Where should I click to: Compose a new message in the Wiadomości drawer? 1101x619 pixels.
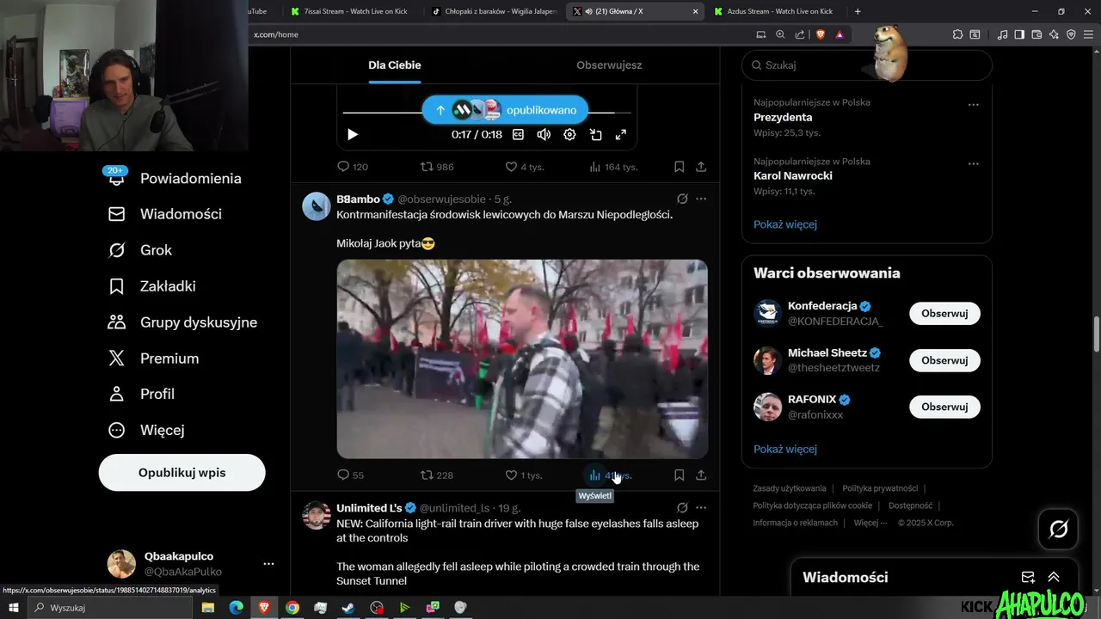1028,577
